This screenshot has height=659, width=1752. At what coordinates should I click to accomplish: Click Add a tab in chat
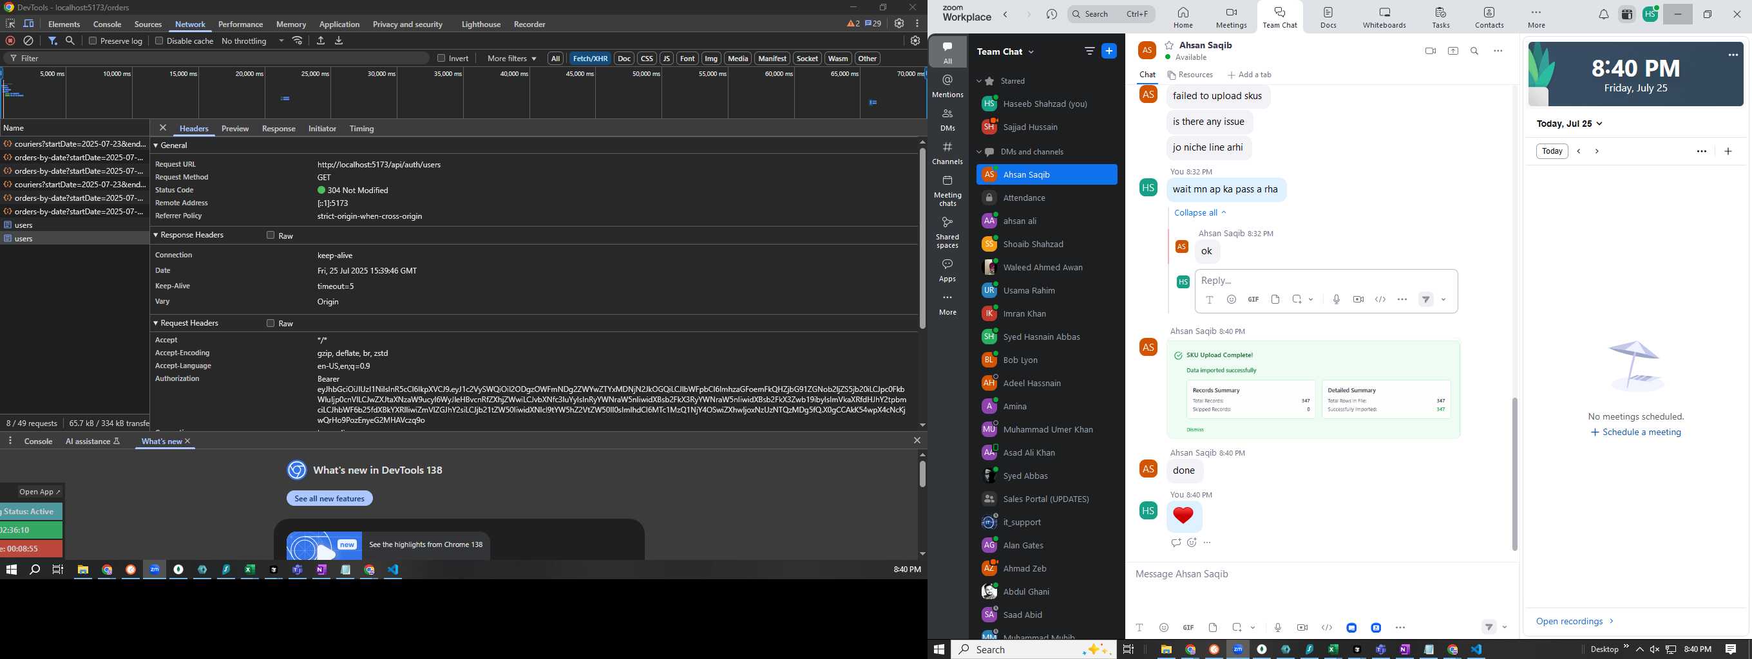point(1250,75)
